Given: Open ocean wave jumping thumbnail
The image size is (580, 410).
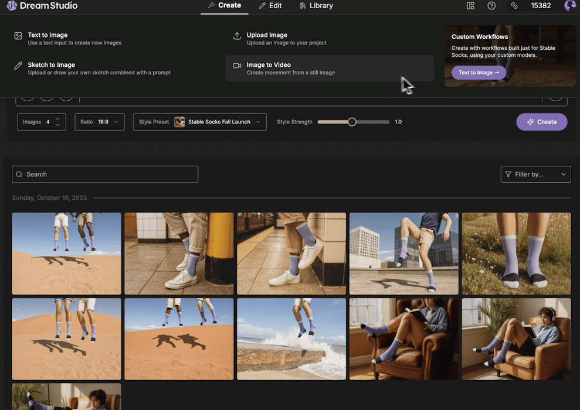Looking at the screenshot, I should coord(291,339).
